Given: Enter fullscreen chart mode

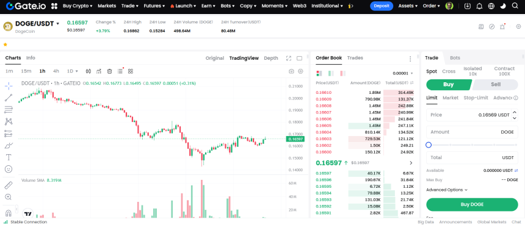Looking at the screenshot, I should pyautogui.click(x=289, y=58).
